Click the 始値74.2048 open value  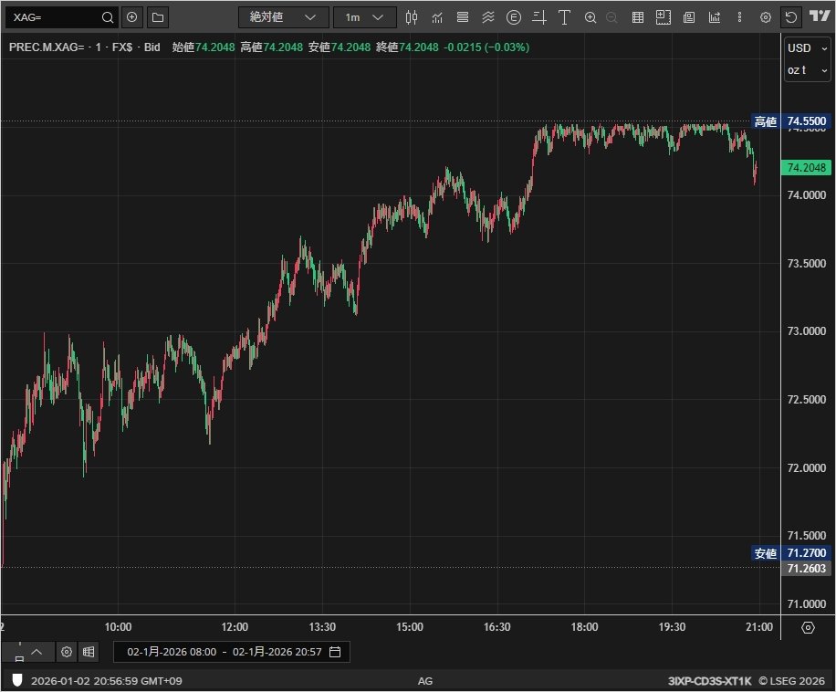pos(204,47)
